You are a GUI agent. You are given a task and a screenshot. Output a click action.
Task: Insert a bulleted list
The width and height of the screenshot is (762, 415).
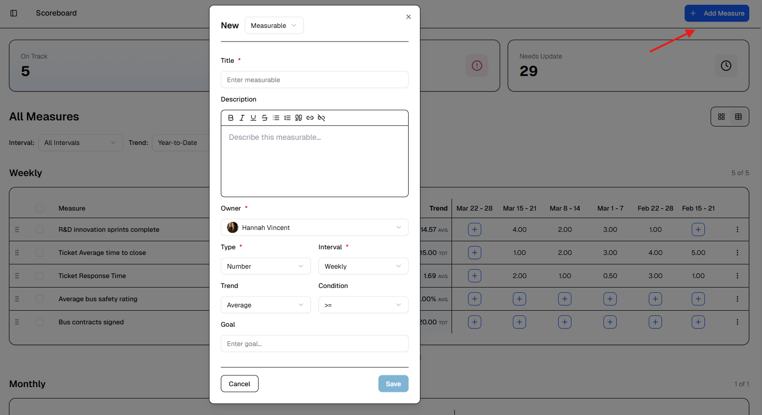click(x=276, y=118)
